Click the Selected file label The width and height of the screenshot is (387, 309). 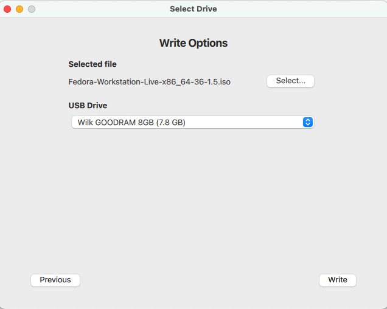coord(92,64)
